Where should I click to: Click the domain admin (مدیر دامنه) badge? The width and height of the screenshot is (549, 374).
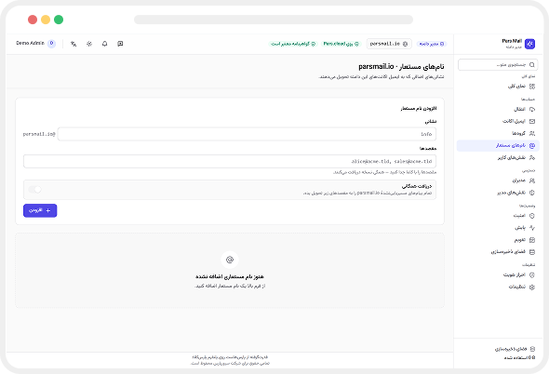coord(432,44)
